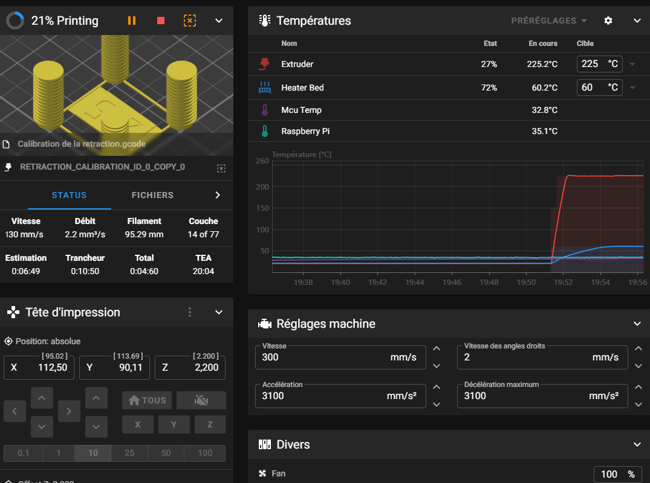Select the 25 step size
This screenshot has width=650, height=483.
(x=129, y=453)
